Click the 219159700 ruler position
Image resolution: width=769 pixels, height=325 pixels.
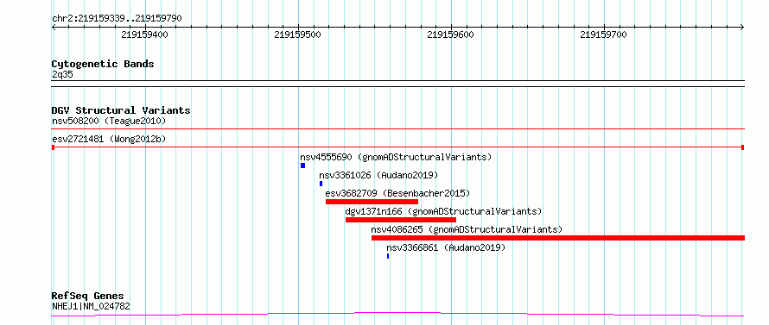[603, 34]
